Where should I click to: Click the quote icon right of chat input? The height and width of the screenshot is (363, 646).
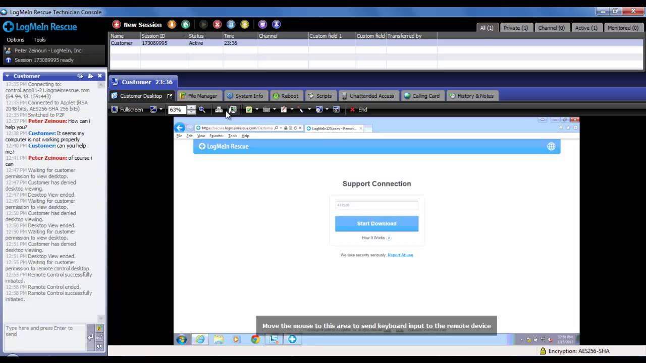tap(99, 346)
